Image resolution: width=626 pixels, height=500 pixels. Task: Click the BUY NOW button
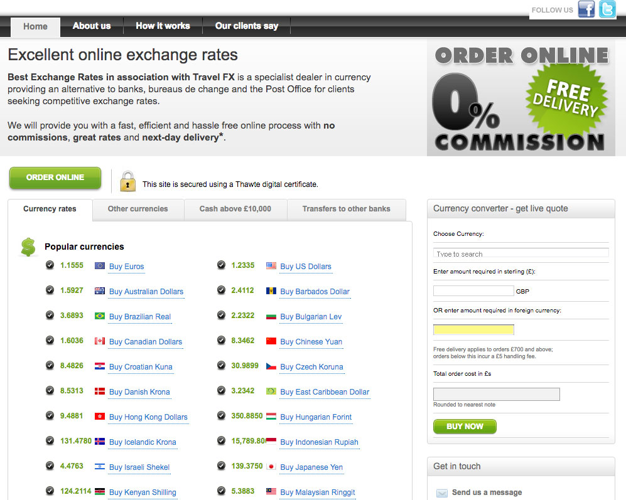[x=465, y=427]
